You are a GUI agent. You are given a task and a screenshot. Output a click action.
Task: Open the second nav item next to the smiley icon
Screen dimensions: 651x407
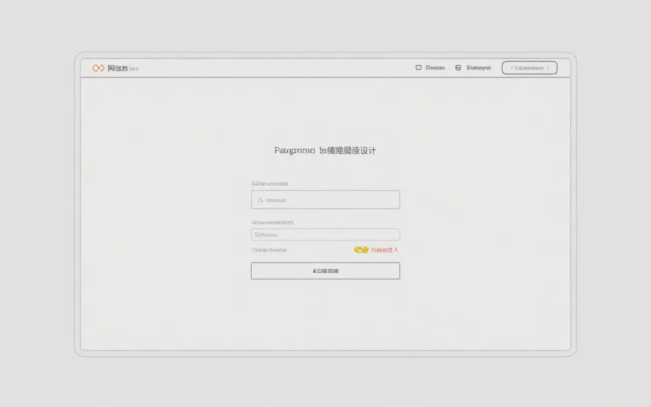click(478, 67)
